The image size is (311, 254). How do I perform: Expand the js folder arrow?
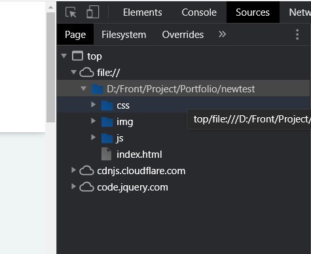(x=94, y=137)
